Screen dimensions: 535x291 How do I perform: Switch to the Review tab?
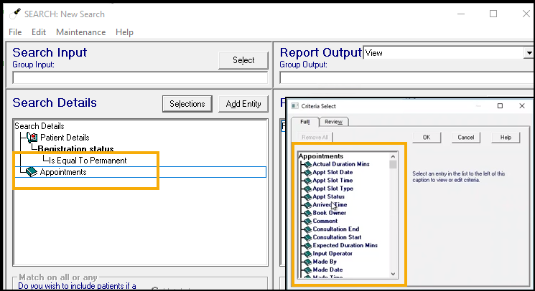[x=333, y=121]
